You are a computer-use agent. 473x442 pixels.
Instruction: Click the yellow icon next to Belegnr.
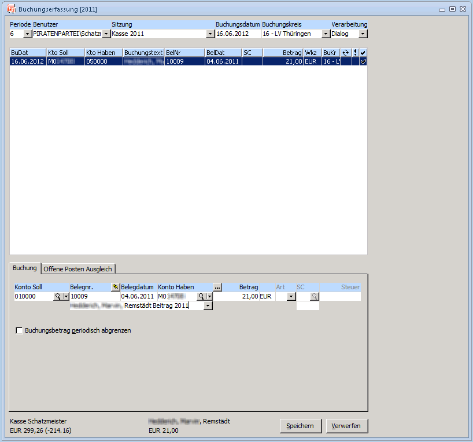[115, 287]
